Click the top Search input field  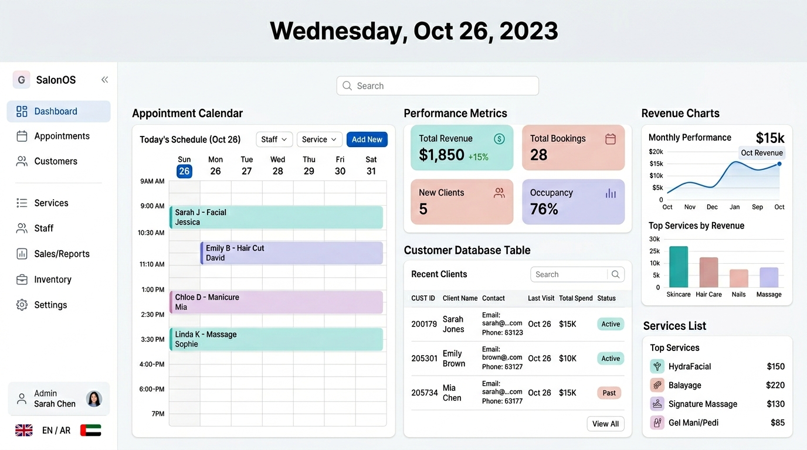tap(437, 86)
